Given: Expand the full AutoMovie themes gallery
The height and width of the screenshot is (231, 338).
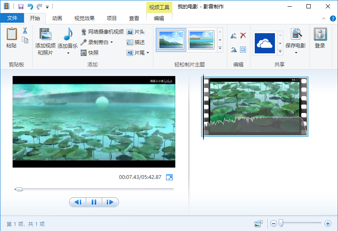Looking at the screenshot, I should (220, 48).
